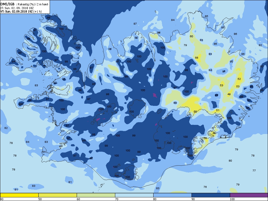
Task: Click the '40' legend scale label
Action: [2, 199]
